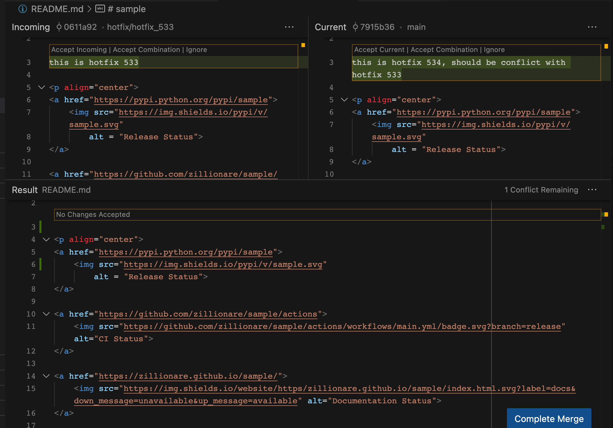Click the 1 Conflict Remaining label
Image resolution: width=613 pixels, height=428 pixels.
pyautogui.click(x=541, y=190)
